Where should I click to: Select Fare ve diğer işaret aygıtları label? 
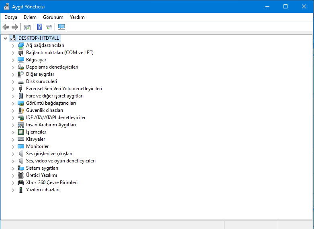(55, 96)
